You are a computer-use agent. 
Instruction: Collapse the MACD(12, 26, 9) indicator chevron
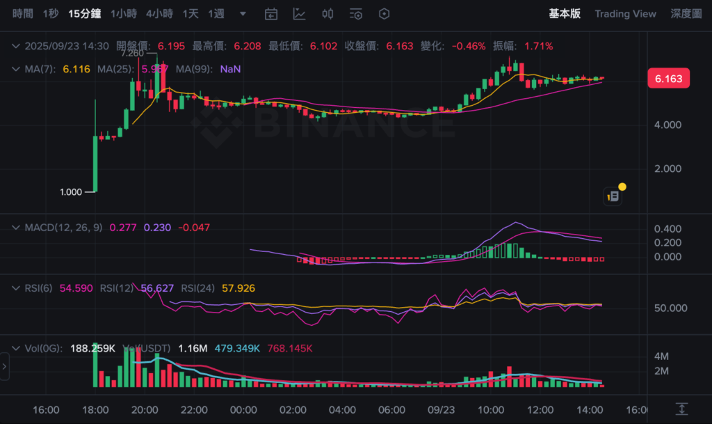16,228
